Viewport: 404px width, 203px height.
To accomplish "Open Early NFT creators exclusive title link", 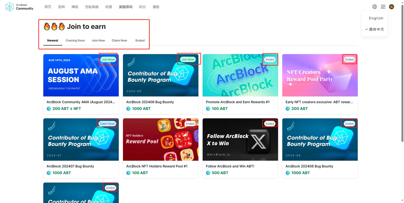I will pos(319,102).
